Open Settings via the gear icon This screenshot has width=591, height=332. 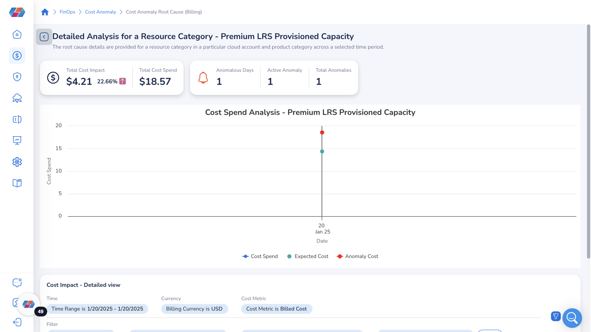pyautogui.click(x=17, y=162)
